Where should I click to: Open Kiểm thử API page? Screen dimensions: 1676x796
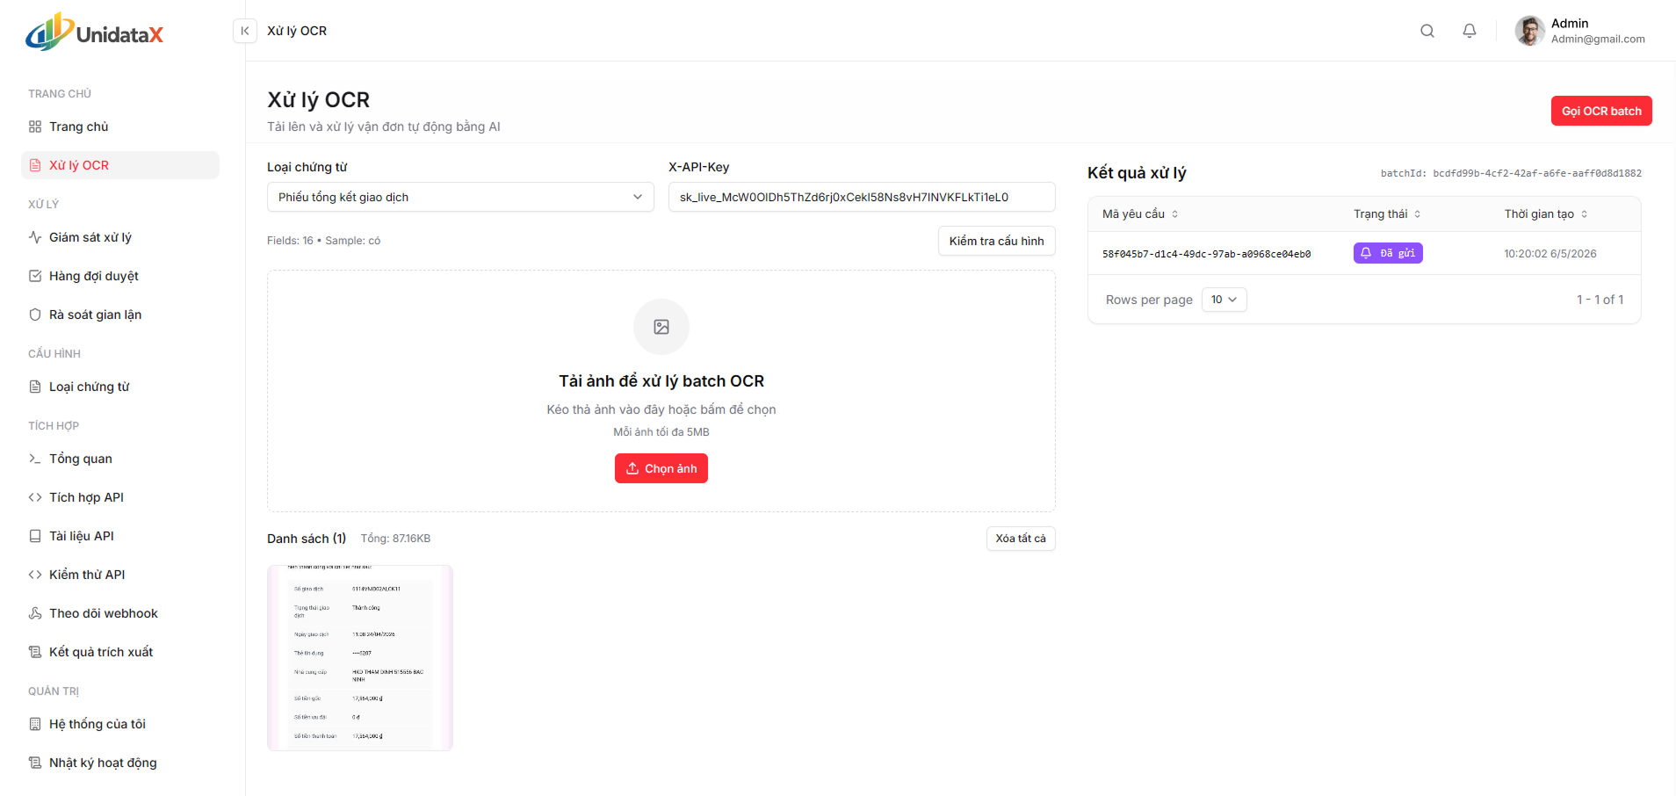coord(120,575)
